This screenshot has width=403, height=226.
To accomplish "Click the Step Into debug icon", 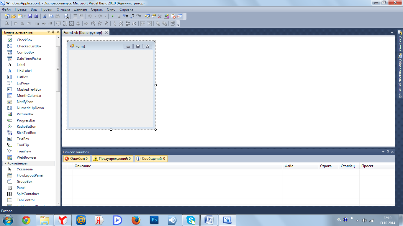I will (125, 16).
